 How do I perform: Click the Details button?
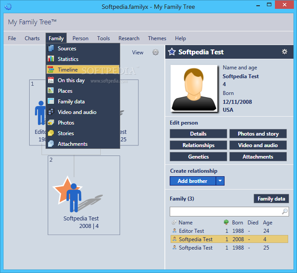click(x=198, y=134)
